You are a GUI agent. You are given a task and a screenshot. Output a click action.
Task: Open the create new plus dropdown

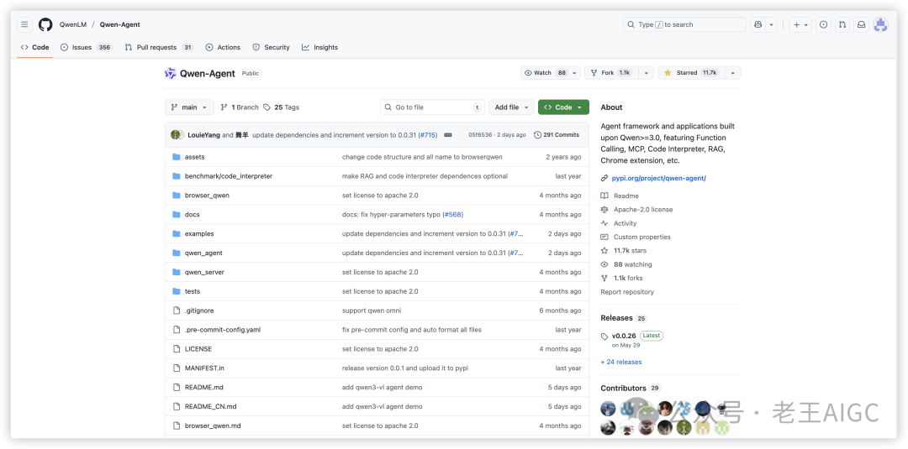(800, 25)
